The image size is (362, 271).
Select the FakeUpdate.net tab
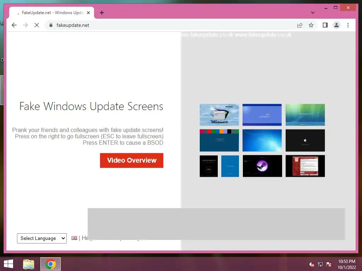52,13
